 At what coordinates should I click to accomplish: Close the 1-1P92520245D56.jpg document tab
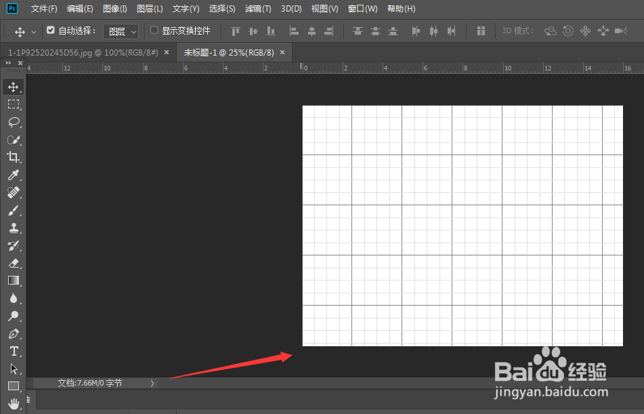167,52
